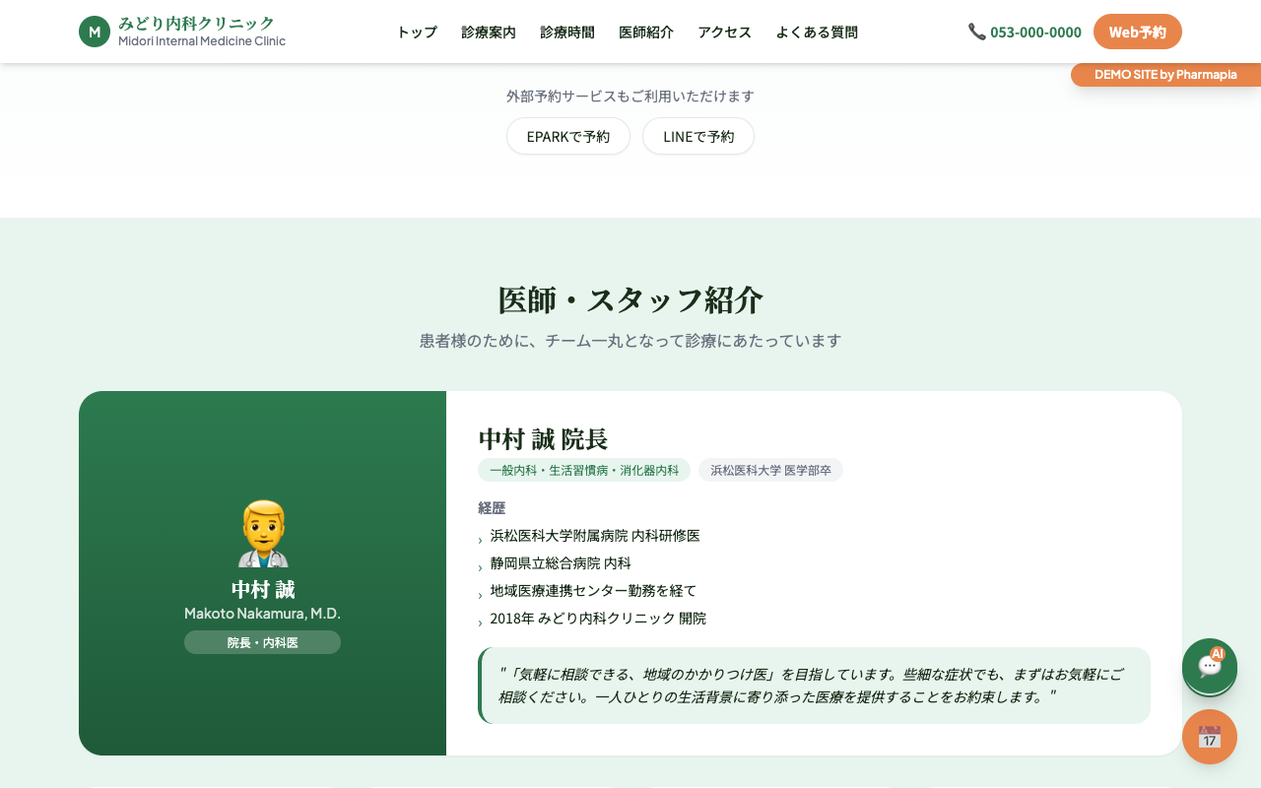Click the doctor emoji avatar

(x=262, y=532)
